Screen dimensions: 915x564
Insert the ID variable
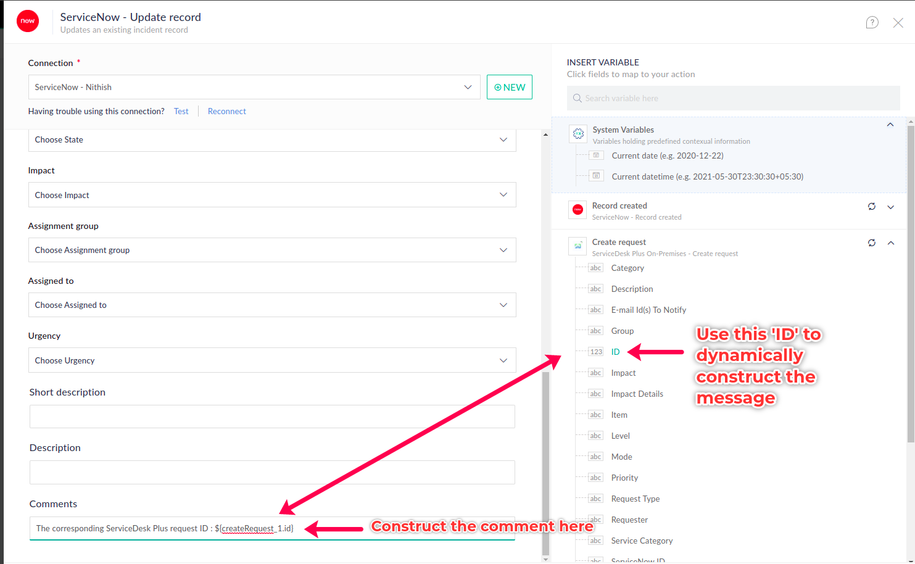pyautogui.click(x=615, y=352)
